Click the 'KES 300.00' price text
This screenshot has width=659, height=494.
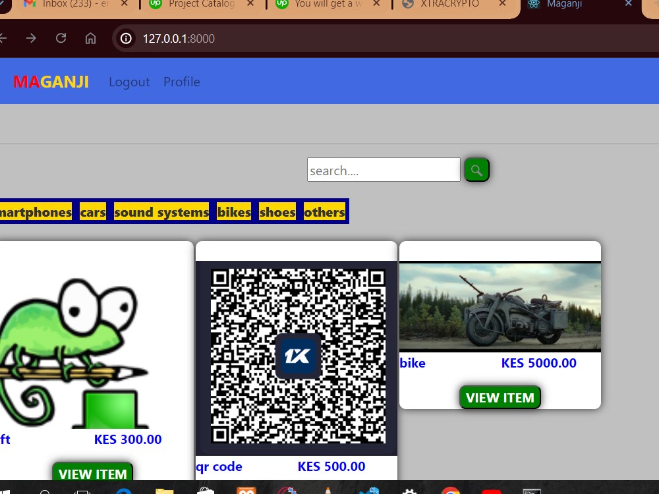(x=128, y=439)
